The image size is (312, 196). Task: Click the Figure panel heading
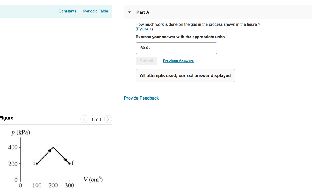click(6, 118)
